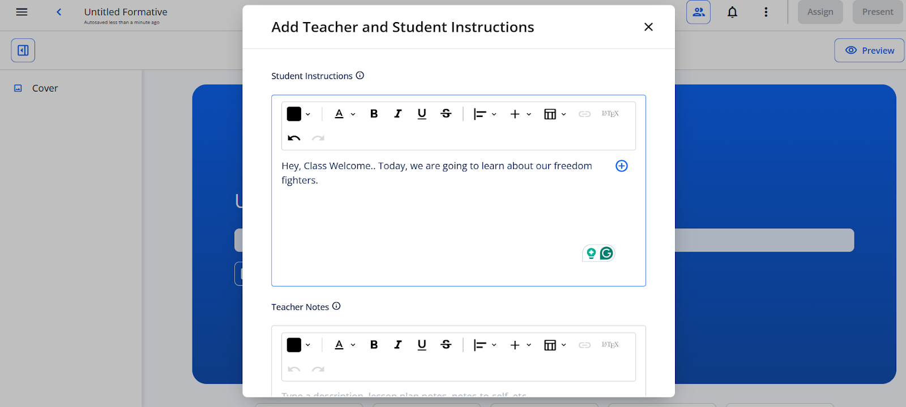
Task: Click the Grammarly G icon
Action: (606, 253)
